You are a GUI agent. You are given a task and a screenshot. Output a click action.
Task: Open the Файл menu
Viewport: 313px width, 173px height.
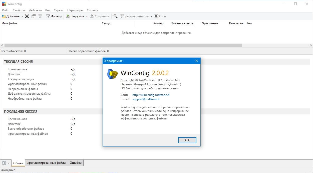pos(6,10)
